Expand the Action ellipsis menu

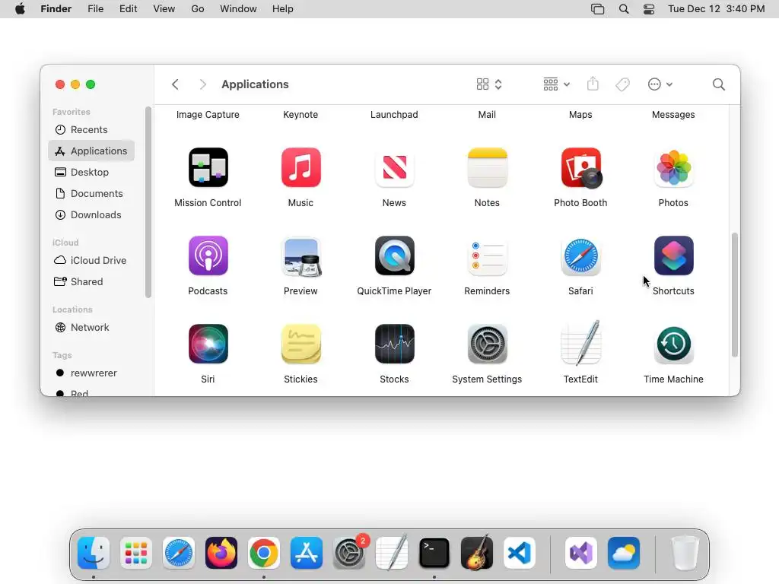660,84
